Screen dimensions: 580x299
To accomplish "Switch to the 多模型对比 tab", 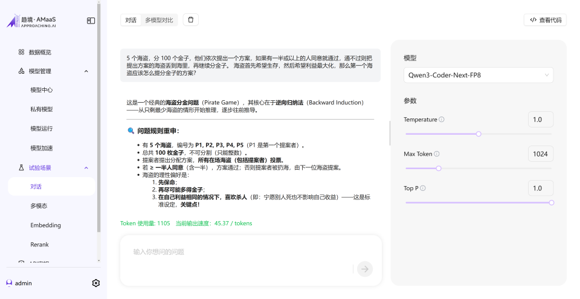I will (x=159, y=20).
